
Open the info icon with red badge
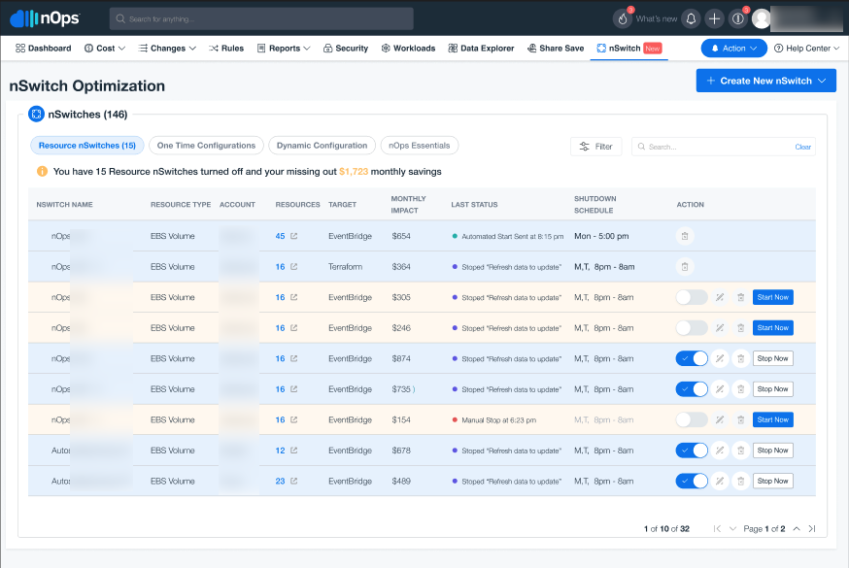coord(737,19)
